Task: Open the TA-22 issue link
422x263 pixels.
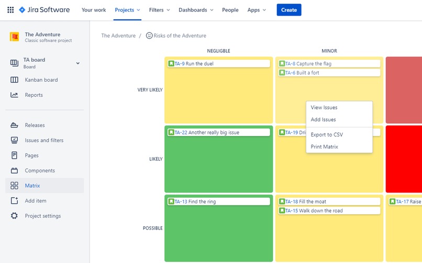Action: pos(181,132)
